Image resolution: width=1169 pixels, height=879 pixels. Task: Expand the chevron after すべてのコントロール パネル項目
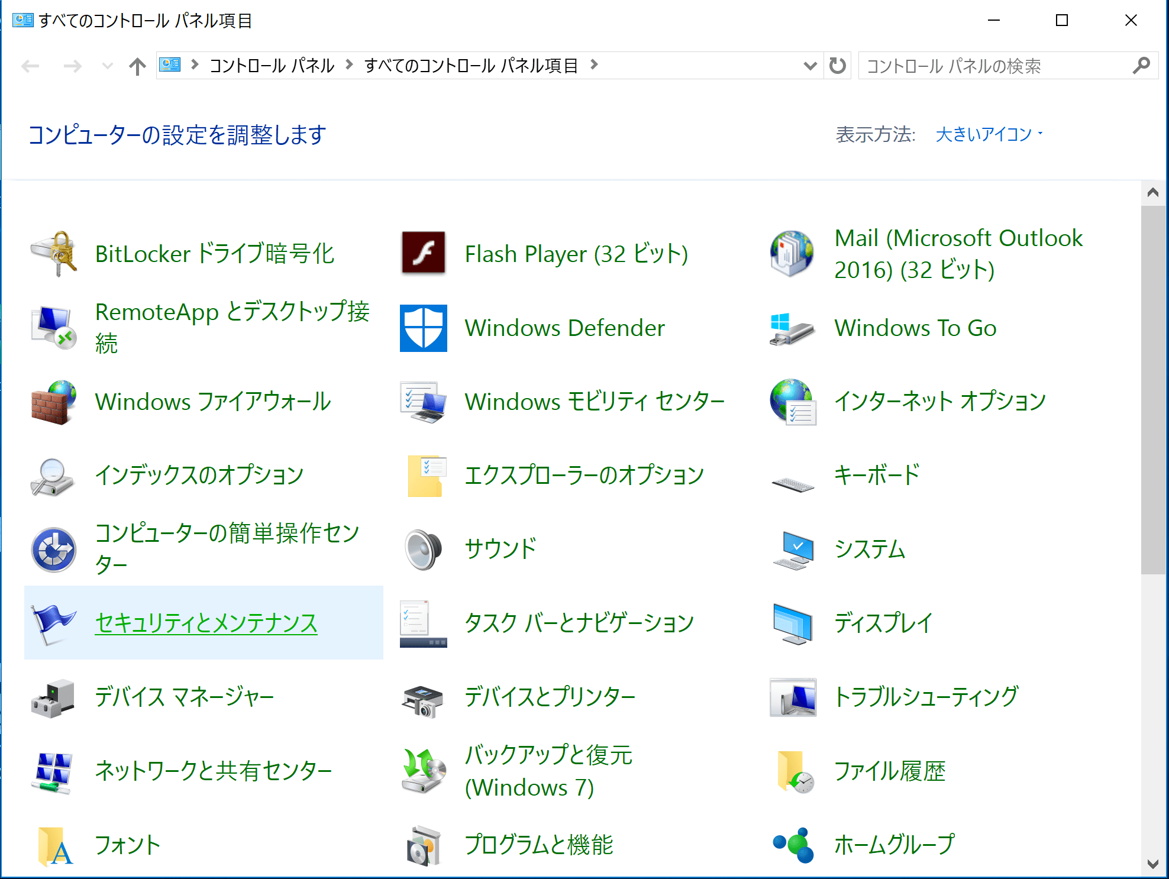[x=595, y=65]
